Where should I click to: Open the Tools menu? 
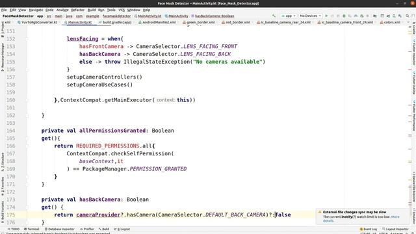111,10
